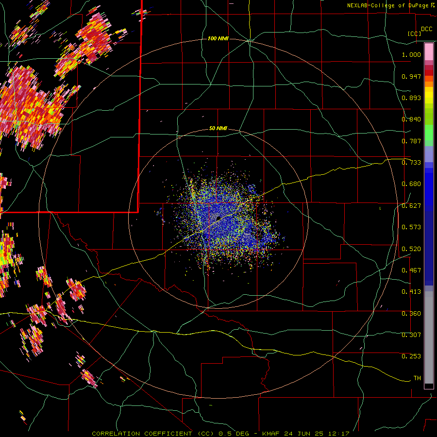The image size is (437, 437).
Task: Click the 0.627 legend value
Action: click(x=411, y=206)
